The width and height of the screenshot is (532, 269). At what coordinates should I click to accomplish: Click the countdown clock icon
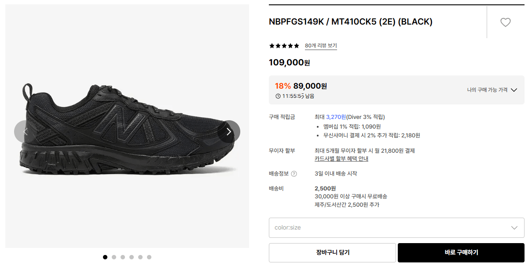click(x=273, y=95)
